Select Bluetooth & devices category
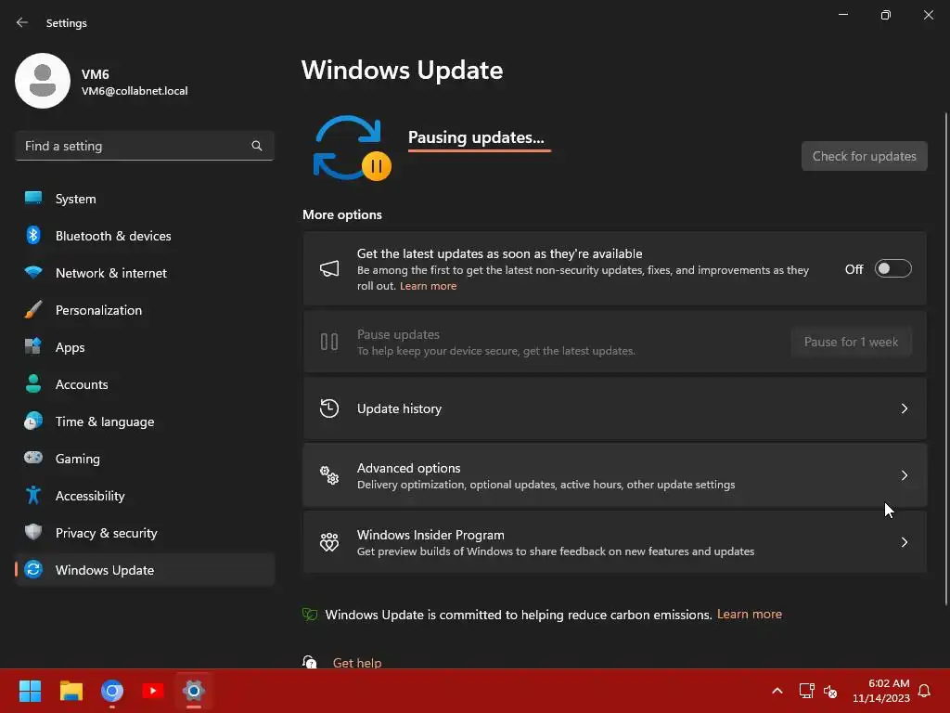This screenshot has width=950, height=713. (144, 235)
